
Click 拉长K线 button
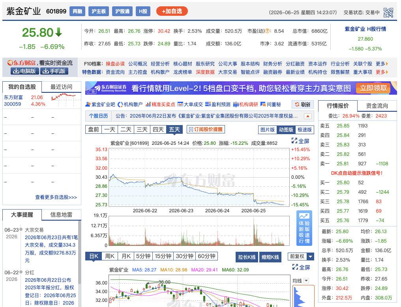247,257
